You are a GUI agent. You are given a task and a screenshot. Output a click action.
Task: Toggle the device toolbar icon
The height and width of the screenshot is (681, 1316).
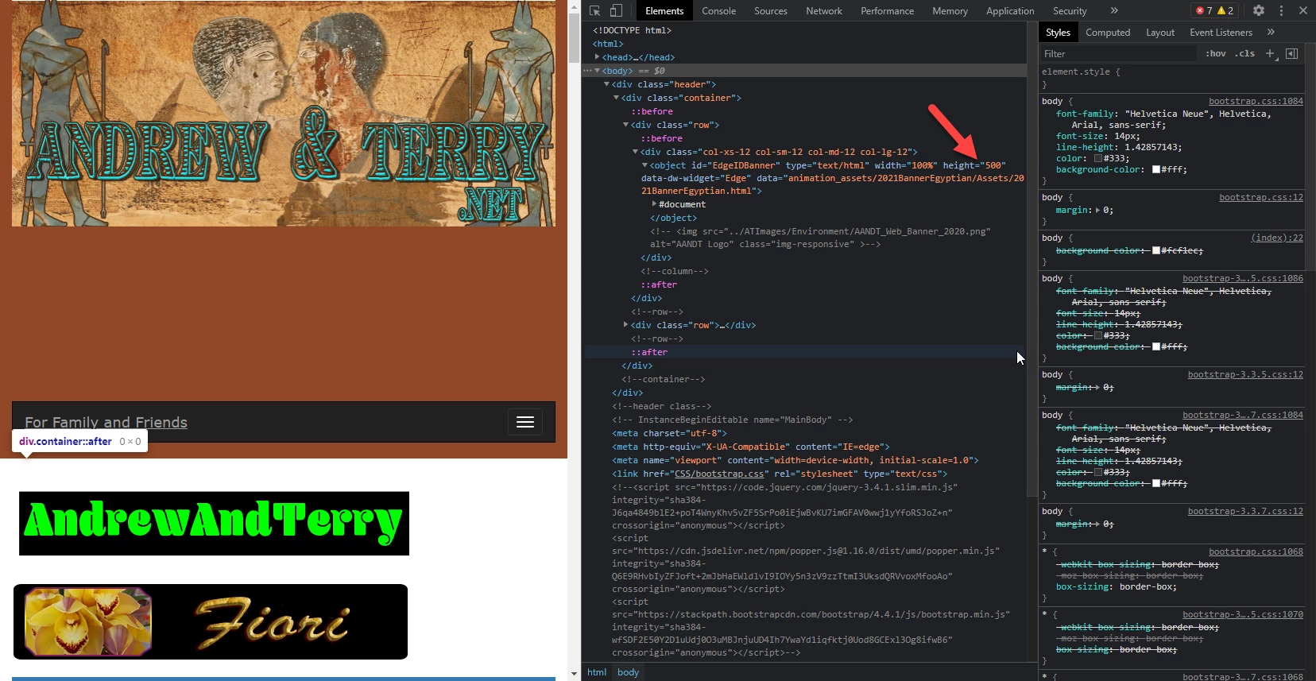[616, 10]
